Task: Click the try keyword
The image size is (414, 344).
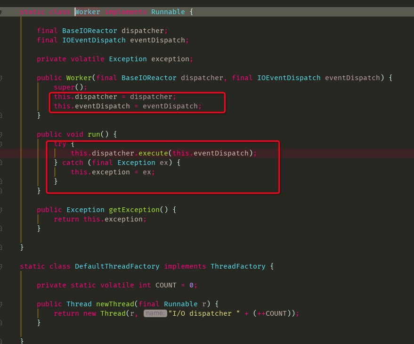Action: [x=60, y=144]
